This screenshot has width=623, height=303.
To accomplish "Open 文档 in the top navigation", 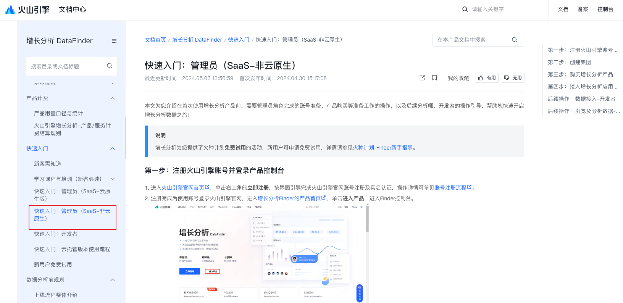I will 563,9.
